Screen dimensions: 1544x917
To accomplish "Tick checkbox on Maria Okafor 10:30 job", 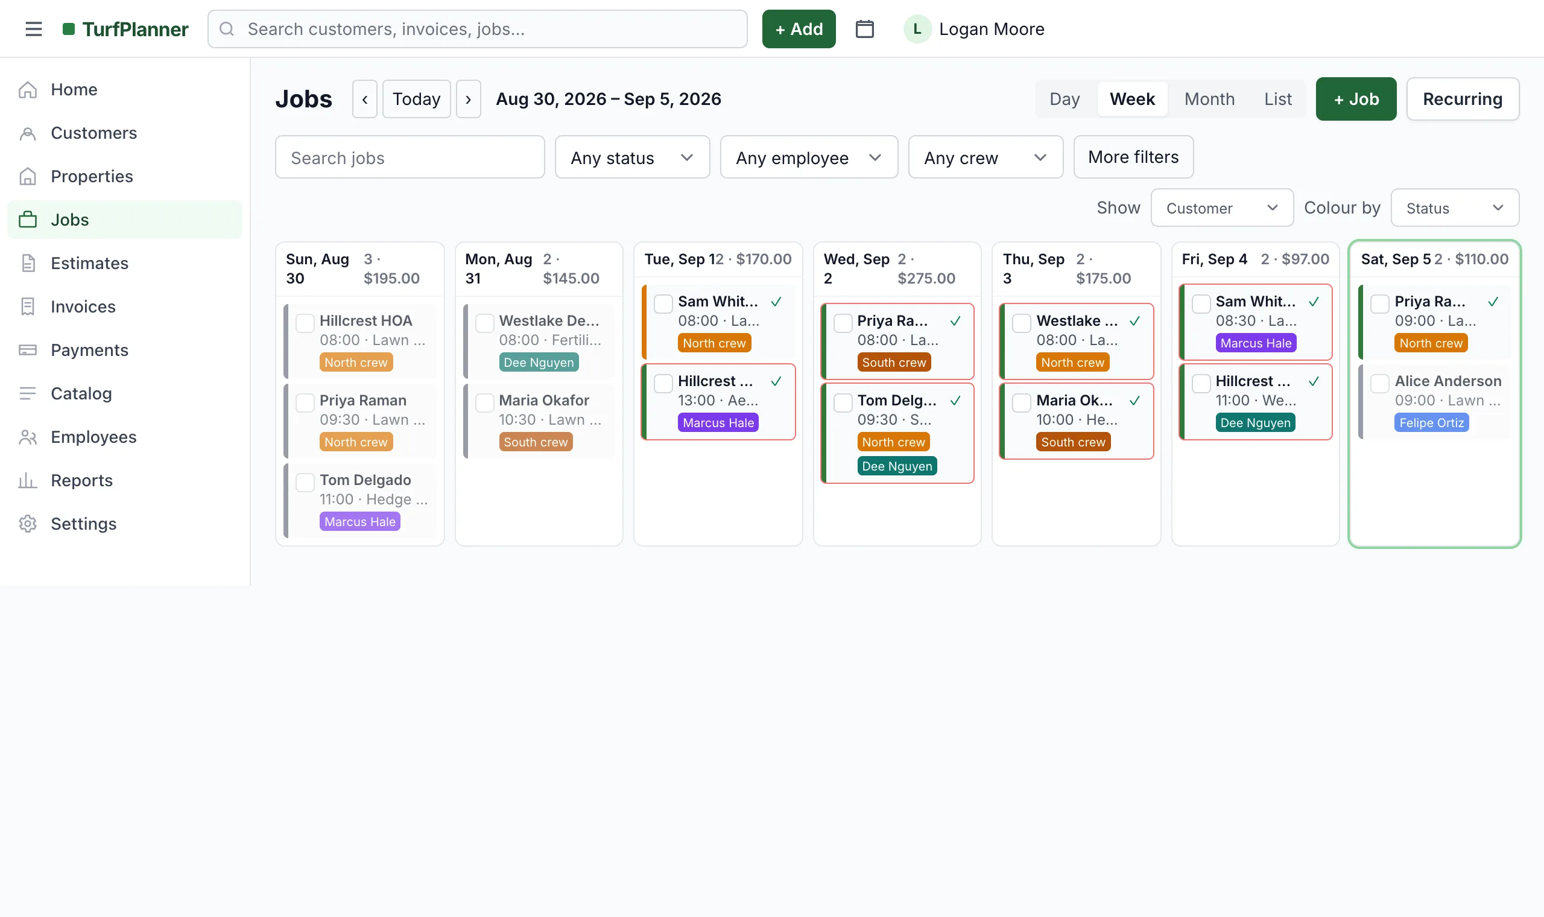I will coord(484,402).
